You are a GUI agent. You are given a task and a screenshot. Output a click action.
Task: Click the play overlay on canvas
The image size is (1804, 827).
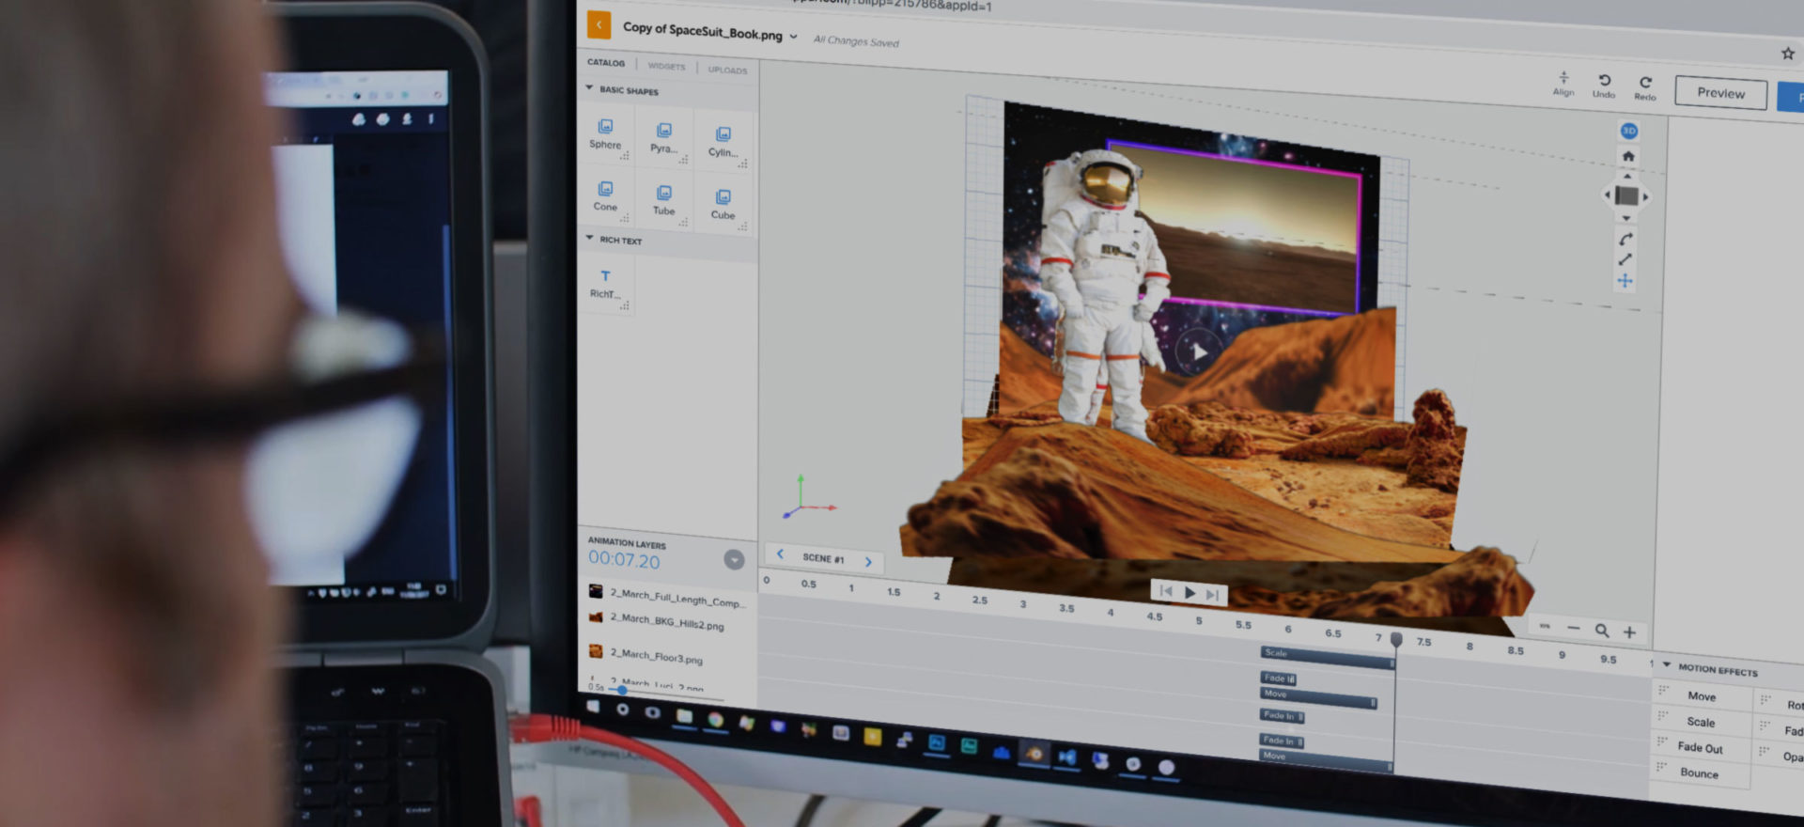(1199, 351)
